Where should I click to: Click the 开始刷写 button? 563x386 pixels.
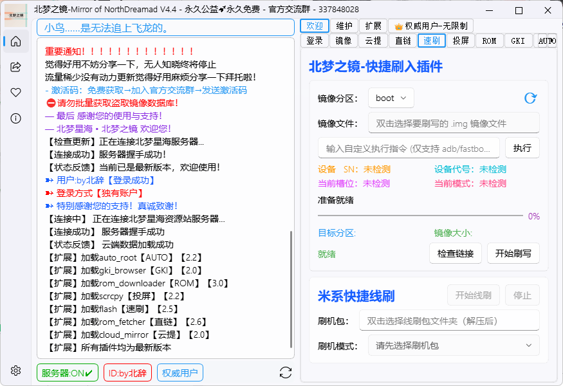tap(513, 253)
